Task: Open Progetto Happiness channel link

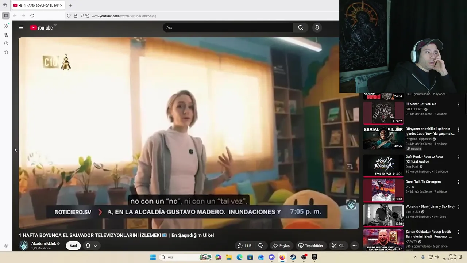Action: [418, 139]
